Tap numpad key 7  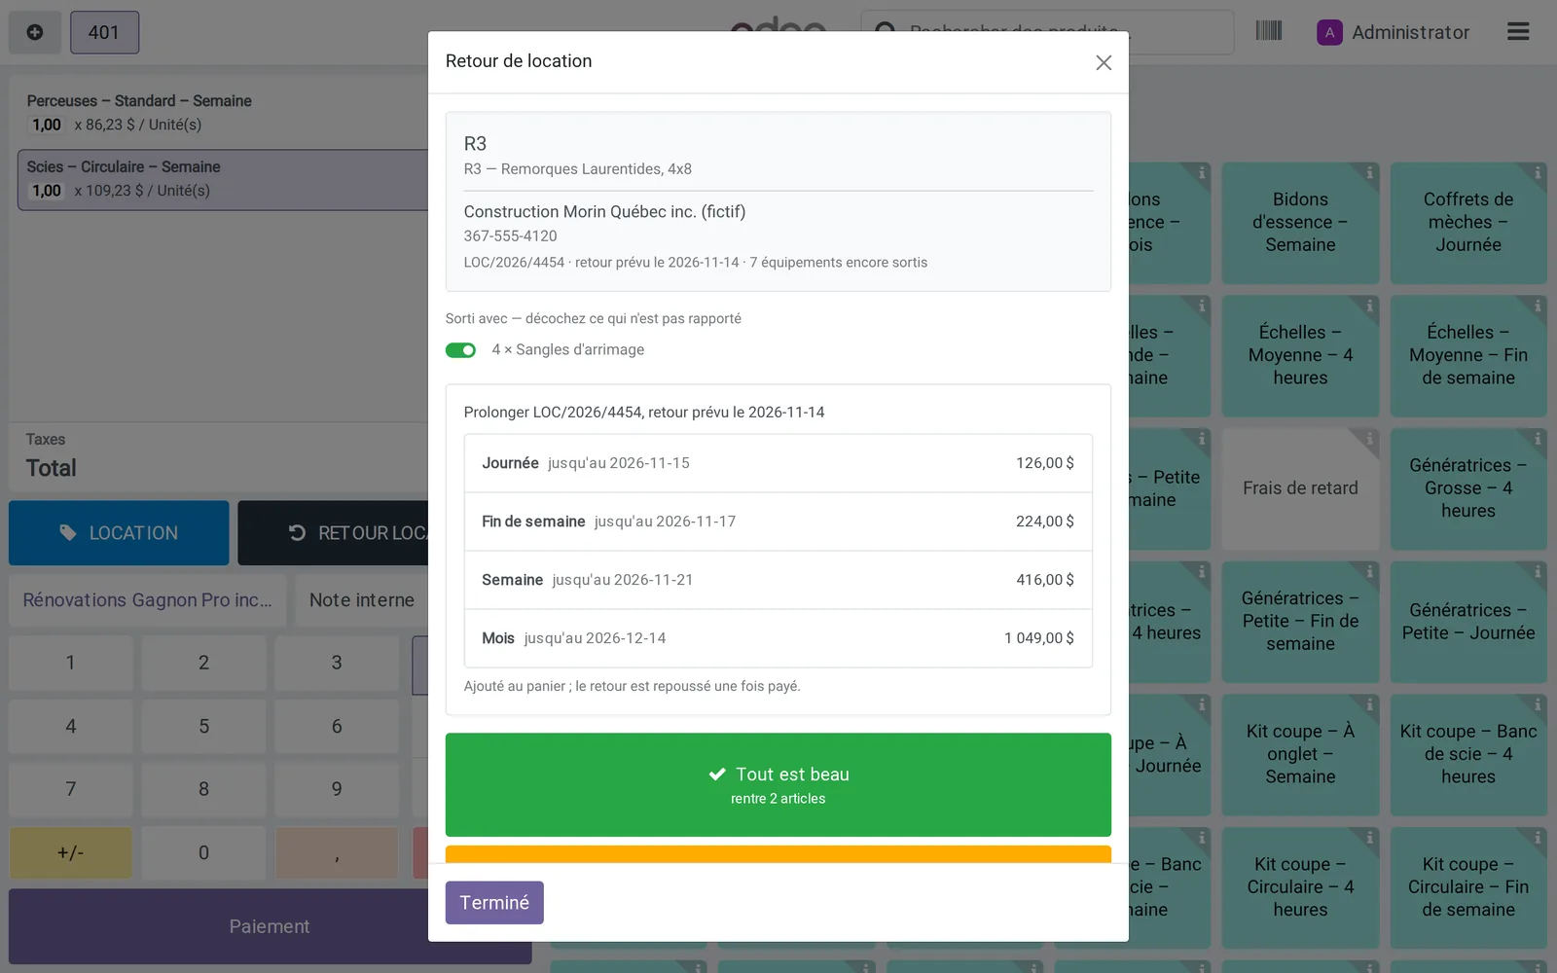tap(70, 789)
